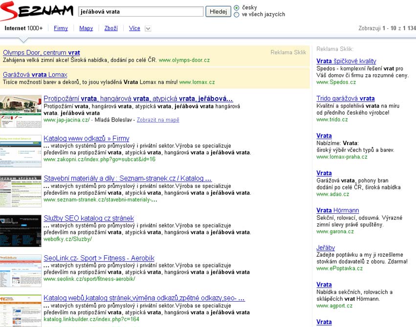The image size is (416, 327).
Task: Click the www.seolink.cz/sport/fitness-aerobik/ URL
Action: pos(89,279)
